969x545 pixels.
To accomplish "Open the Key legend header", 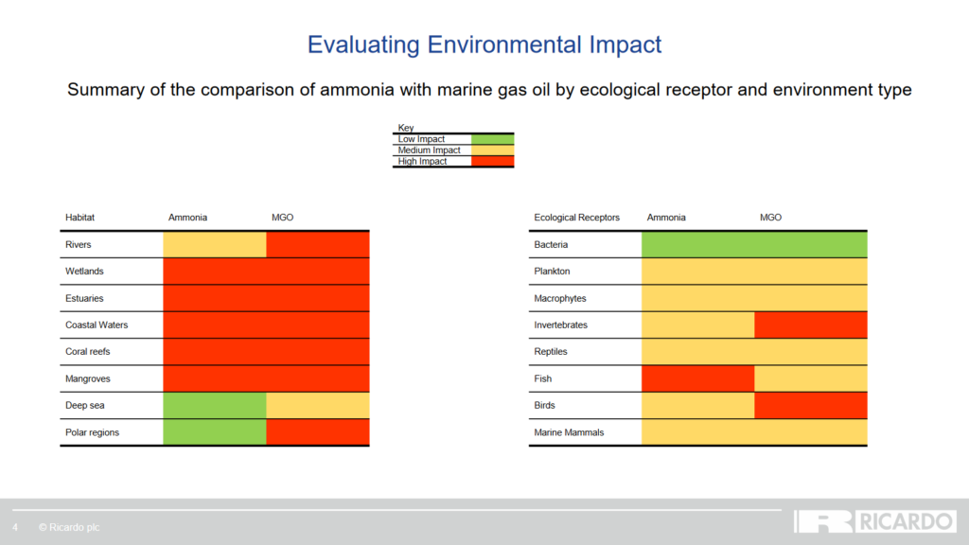I will pyautogui.click(x=406, y=127).
